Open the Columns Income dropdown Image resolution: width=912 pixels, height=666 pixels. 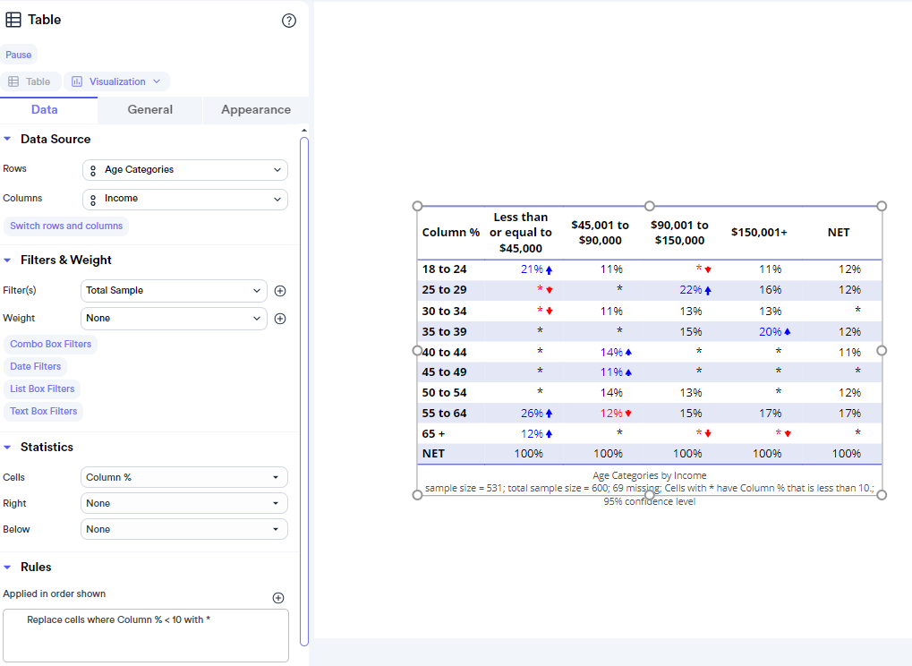tap(185, 199)
